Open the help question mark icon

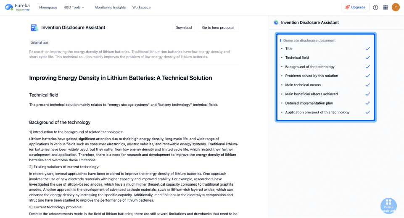(375, 8)
